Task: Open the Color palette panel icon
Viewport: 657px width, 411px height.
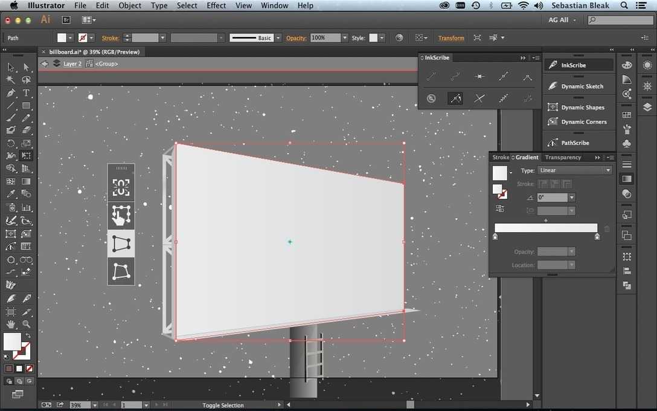Action: 627,65
